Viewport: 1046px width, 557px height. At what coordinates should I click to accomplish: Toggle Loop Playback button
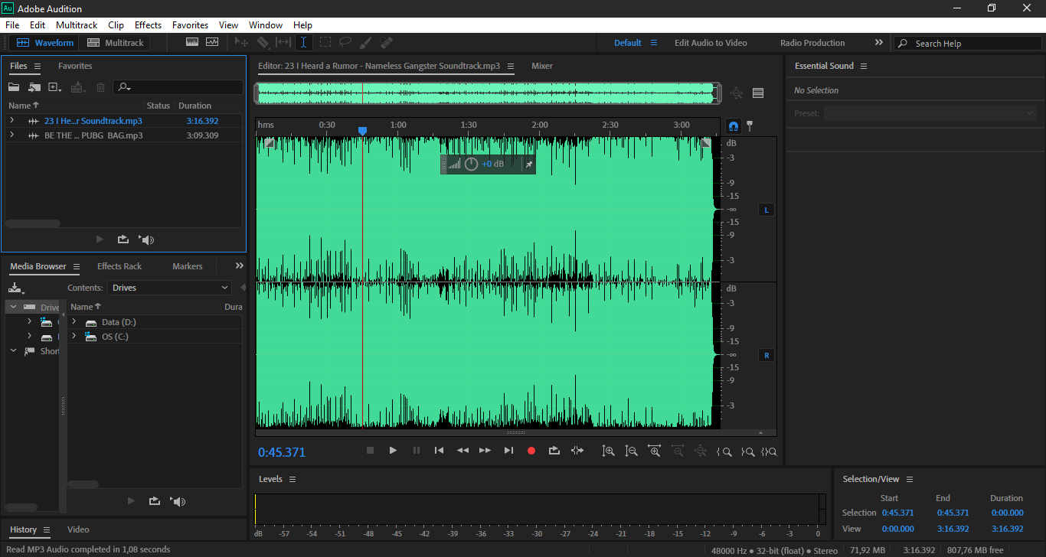tap(554, 451)
